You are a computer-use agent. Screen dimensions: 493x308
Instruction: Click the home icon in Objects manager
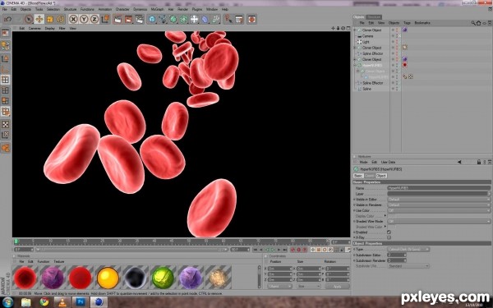click(478, 23)
